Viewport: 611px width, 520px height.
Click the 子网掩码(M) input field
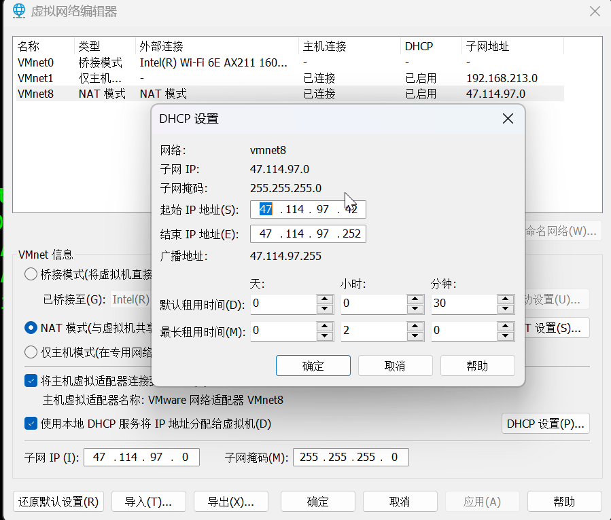click(351, 457)
